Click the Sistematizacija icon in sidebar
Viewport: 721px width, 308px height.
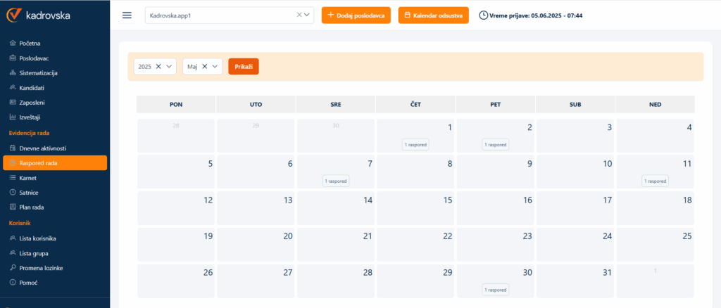pyautogui.click(x=13, y=73)
